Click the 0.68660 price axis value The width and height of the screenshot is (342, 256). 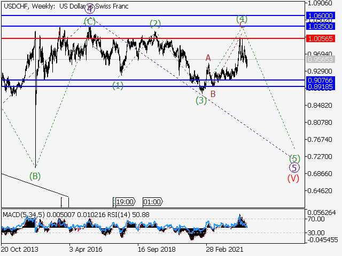pos(320,174)
